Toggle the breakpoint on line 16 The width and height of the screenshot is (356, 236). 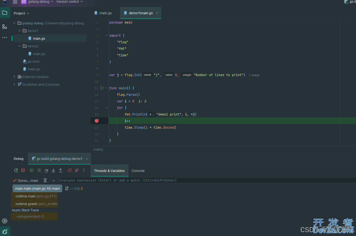pyautogui.click(x=97, y=121)
